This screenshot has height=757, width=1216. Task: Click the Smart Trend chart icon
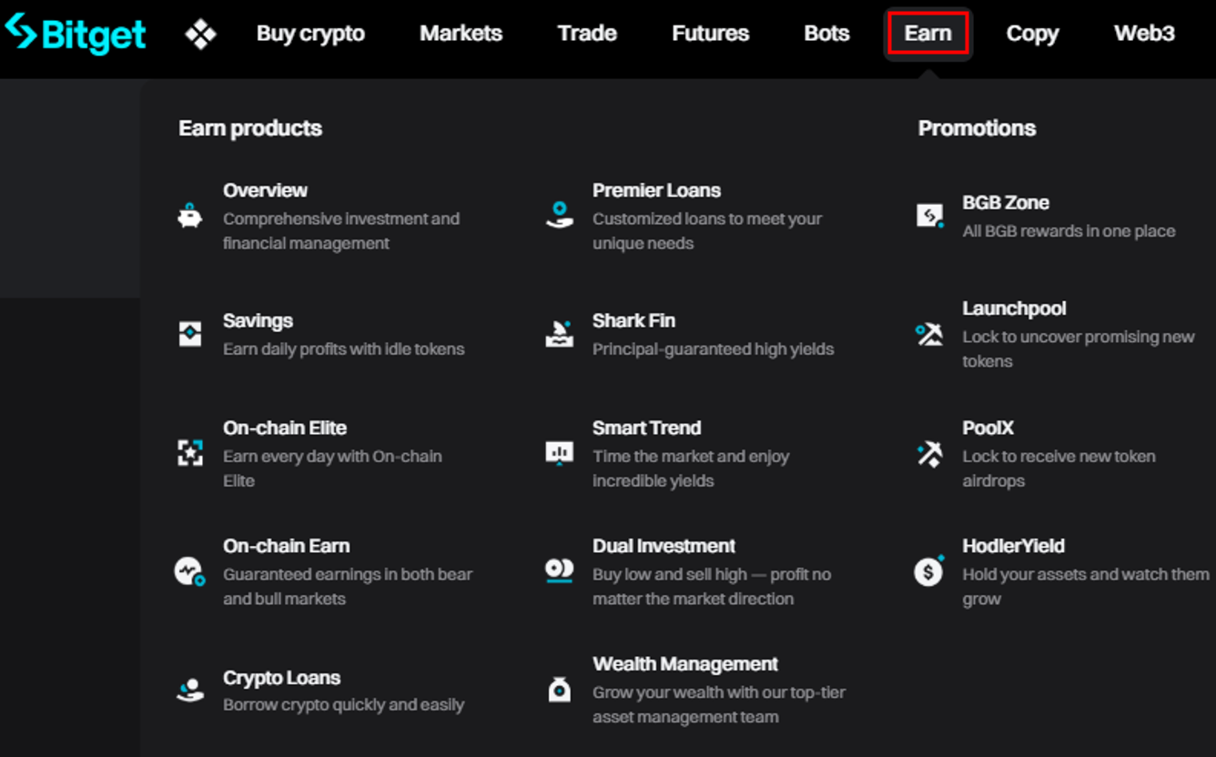[559, 452]
